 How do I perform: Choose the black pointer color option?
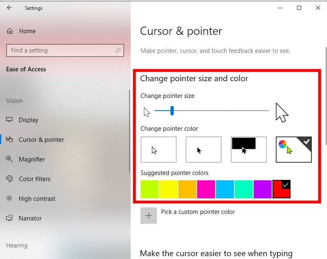tap(204, 150)
